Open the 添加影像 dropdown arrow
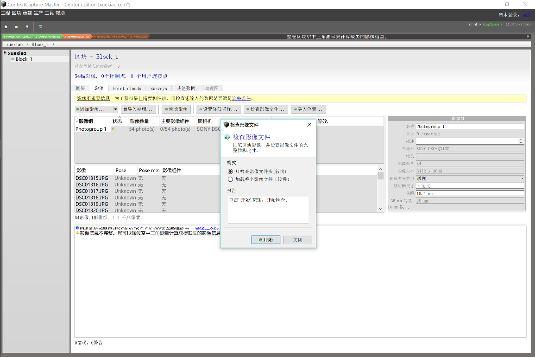535x357 pixels. tap(115, 109)
